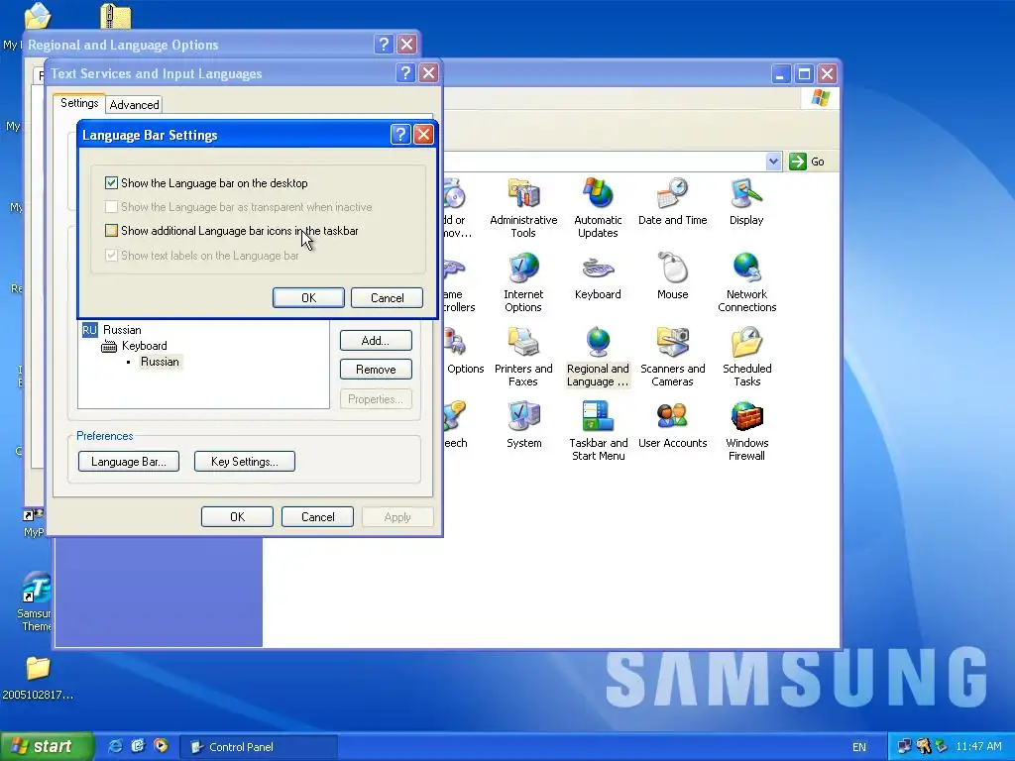The width and height of the screenshot is (1015, 761).
Task: Click help button in Regional and Language Options
Action: click(x=384, y=44)
